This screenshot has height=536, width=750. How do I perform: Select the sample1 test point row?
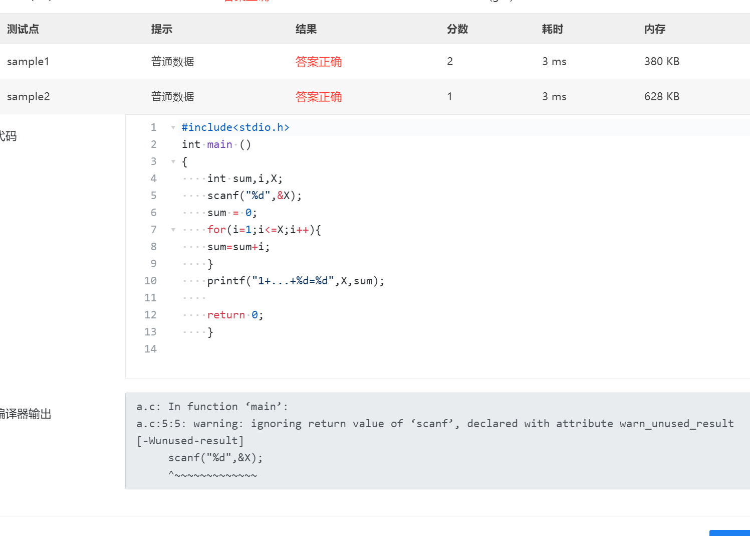(28, 62)
